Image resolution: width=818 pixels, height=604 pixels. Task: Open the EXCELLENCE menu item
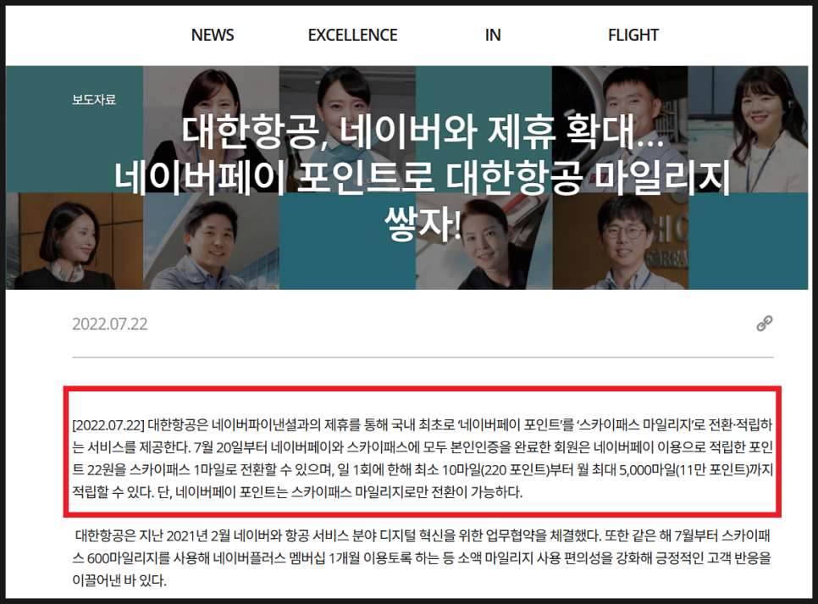click(352, 35)
